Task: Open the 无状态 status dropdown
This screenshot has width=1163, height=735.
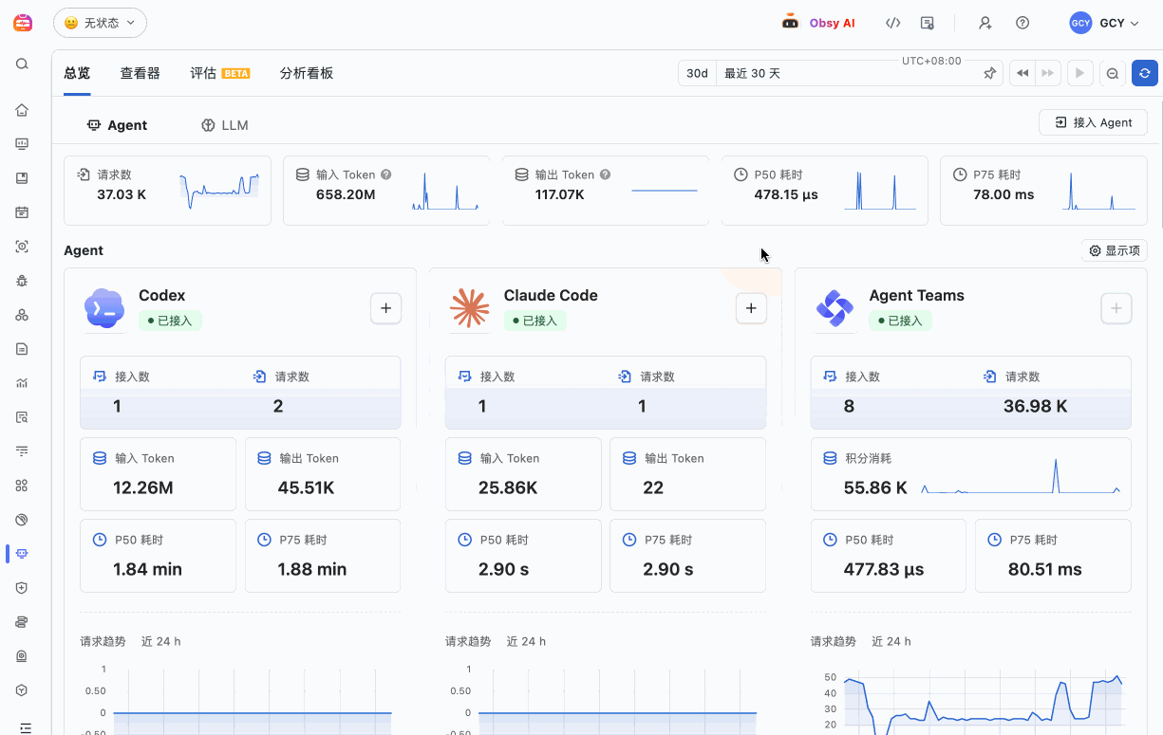Action: [100, 23]
